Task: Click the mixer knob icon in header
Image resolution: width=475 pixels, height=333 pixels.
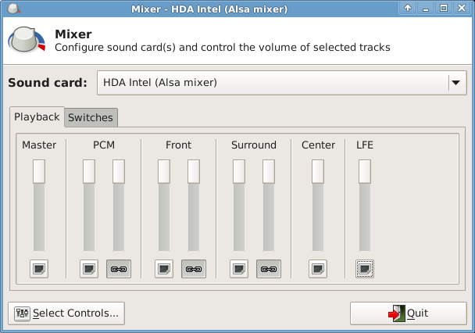Action: tap(27, 43)
